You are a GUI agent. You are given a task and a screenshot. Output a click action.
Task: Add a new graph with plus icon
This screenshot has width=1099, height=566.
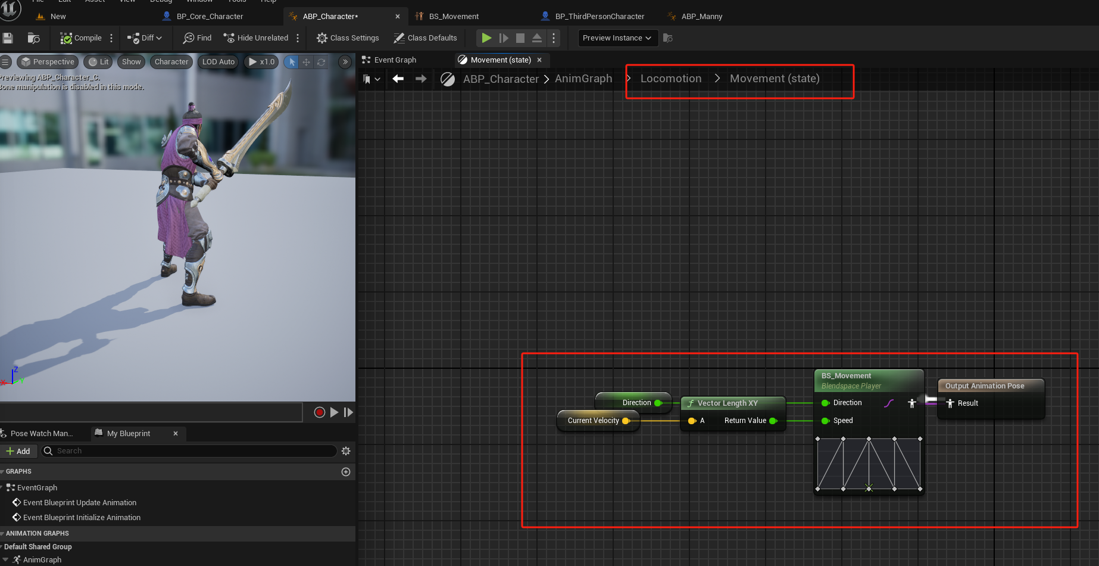pyautogui.click(x=346, y=472)
